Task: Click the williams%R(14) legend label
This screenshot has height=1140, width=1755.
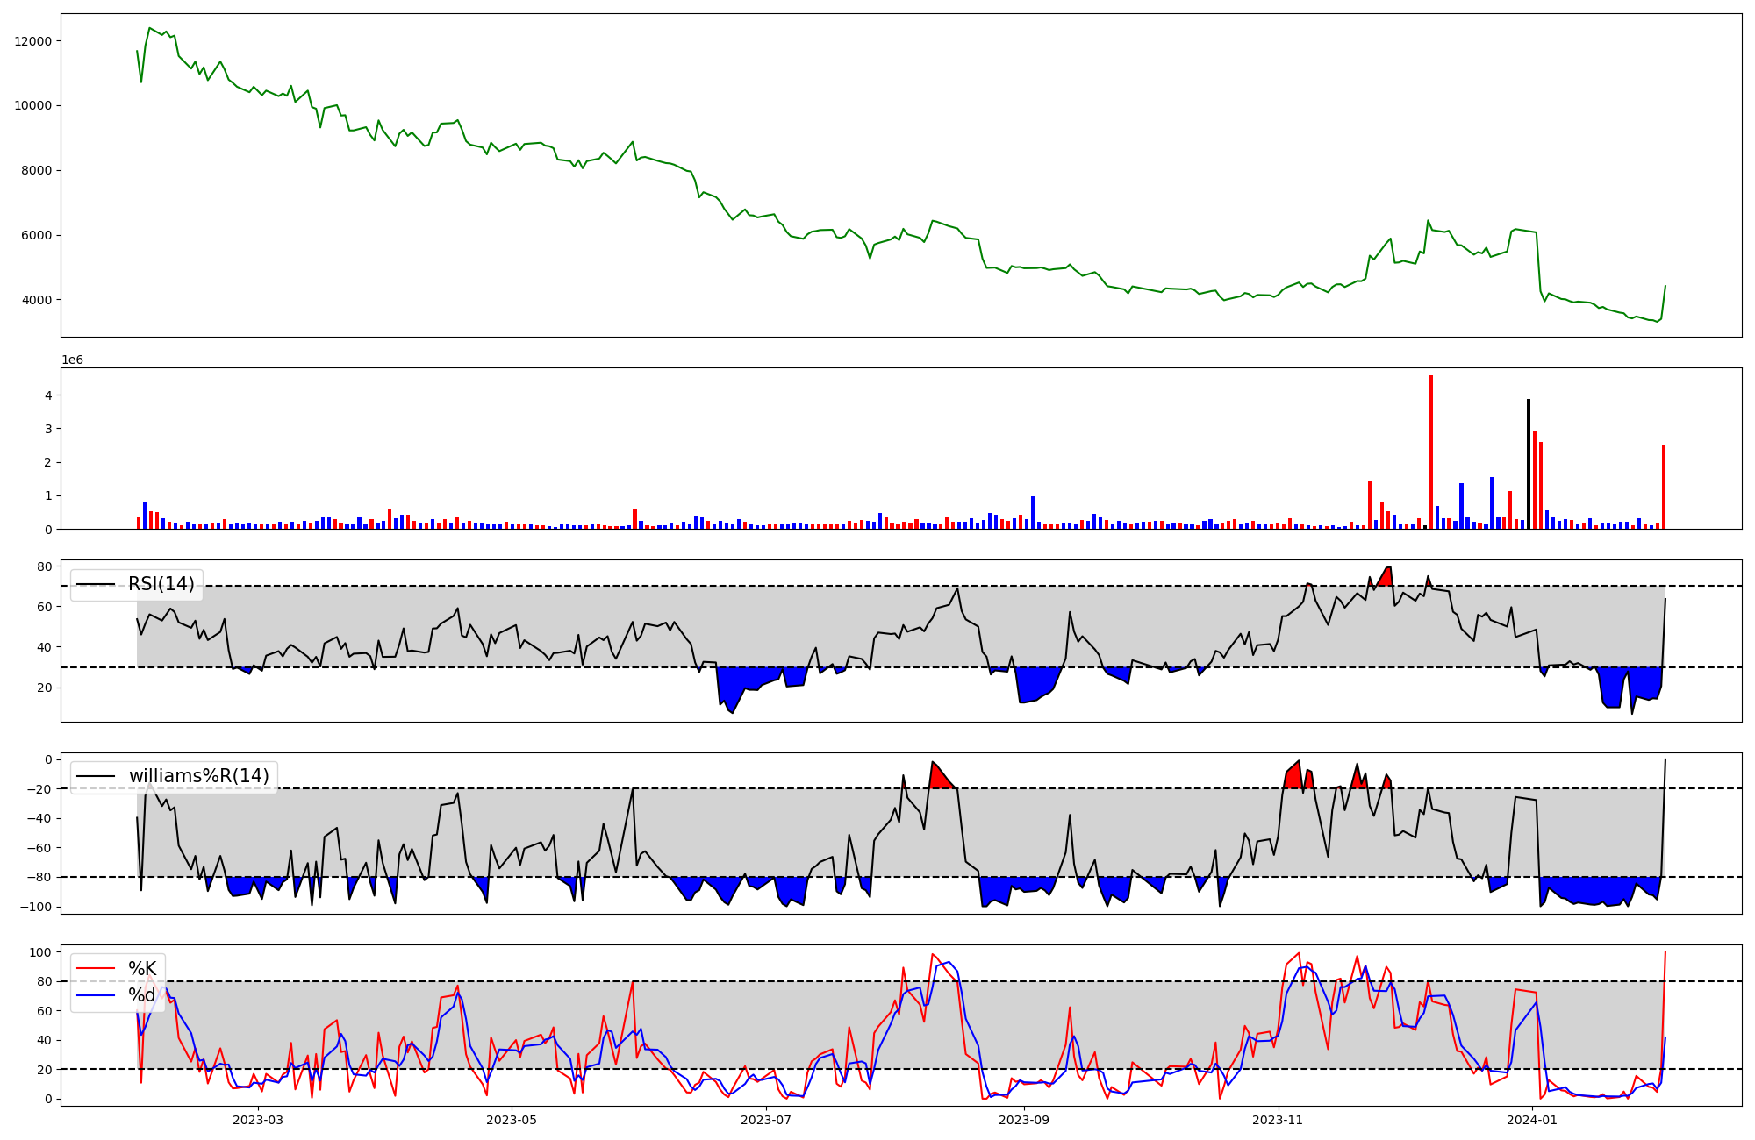Action: [198, 776]
